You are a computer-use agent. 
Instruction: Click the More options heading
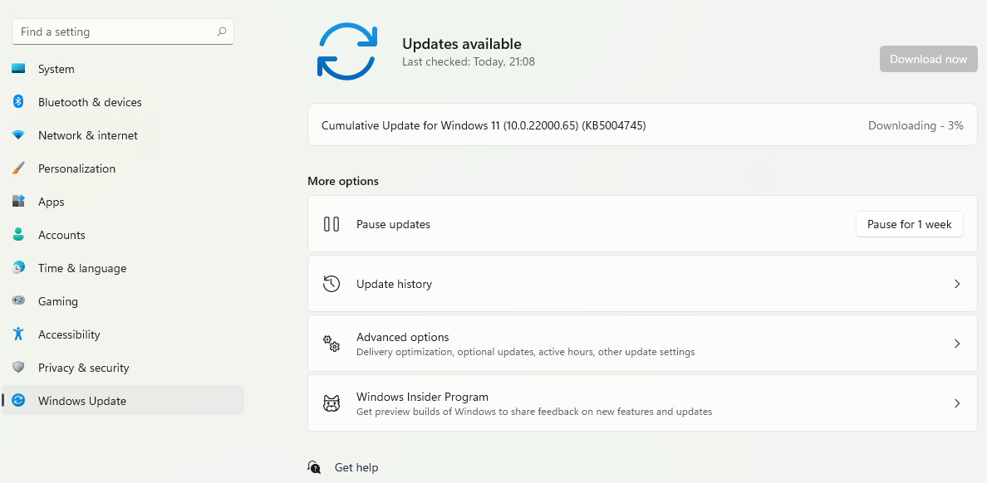(x=343, y=181)
